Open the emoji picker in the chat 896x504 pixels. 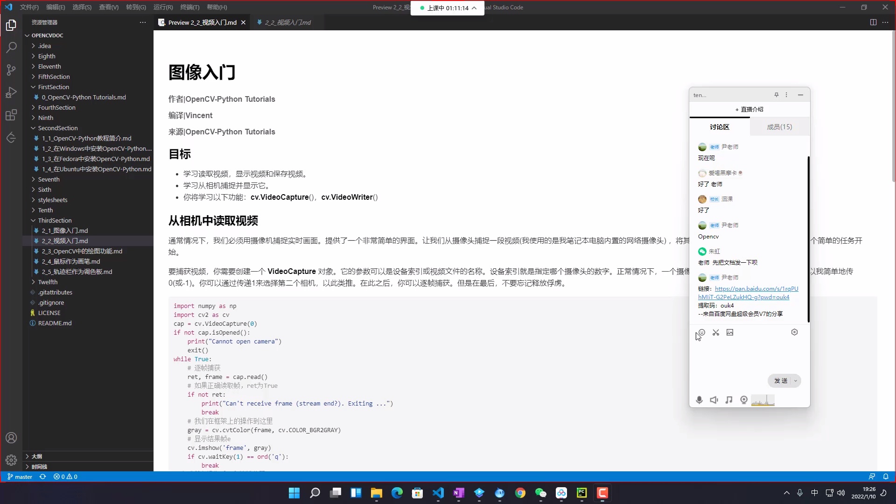coord(701,332)
